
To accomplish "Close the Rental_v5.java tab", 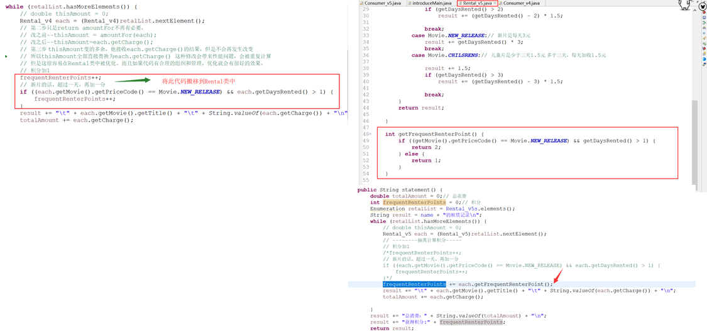I will (x=495, y=3).
